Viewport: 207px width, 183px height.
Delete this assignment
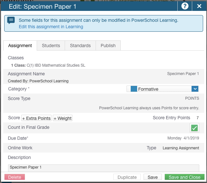[x=14, y=177]
